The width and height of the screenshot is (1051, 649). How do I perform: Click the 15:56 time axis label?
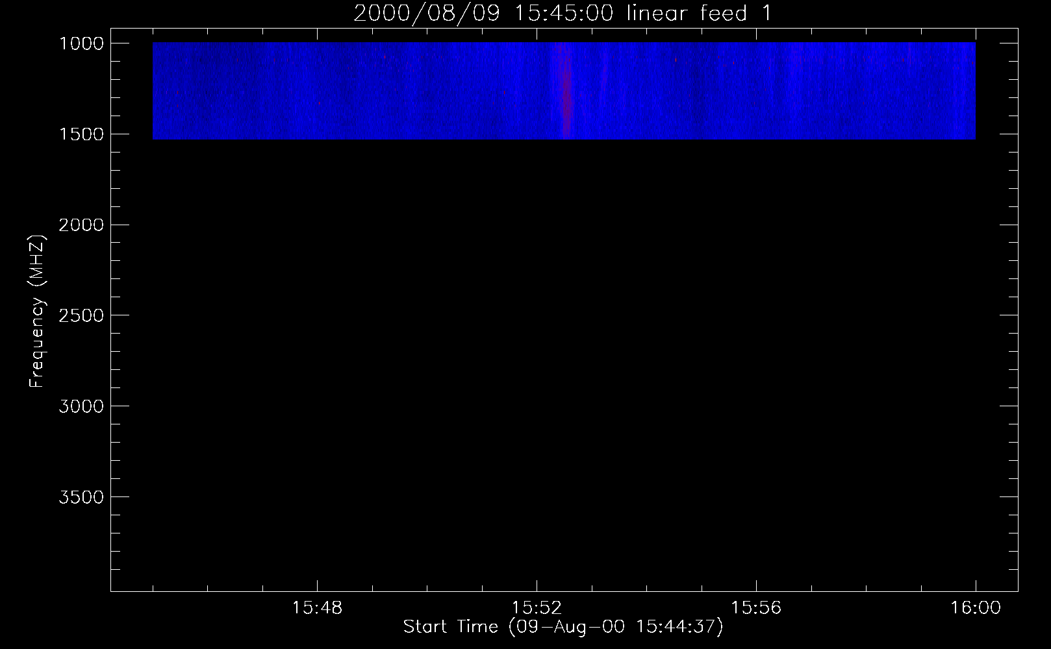pyautogui.click(x=756, y=608)
